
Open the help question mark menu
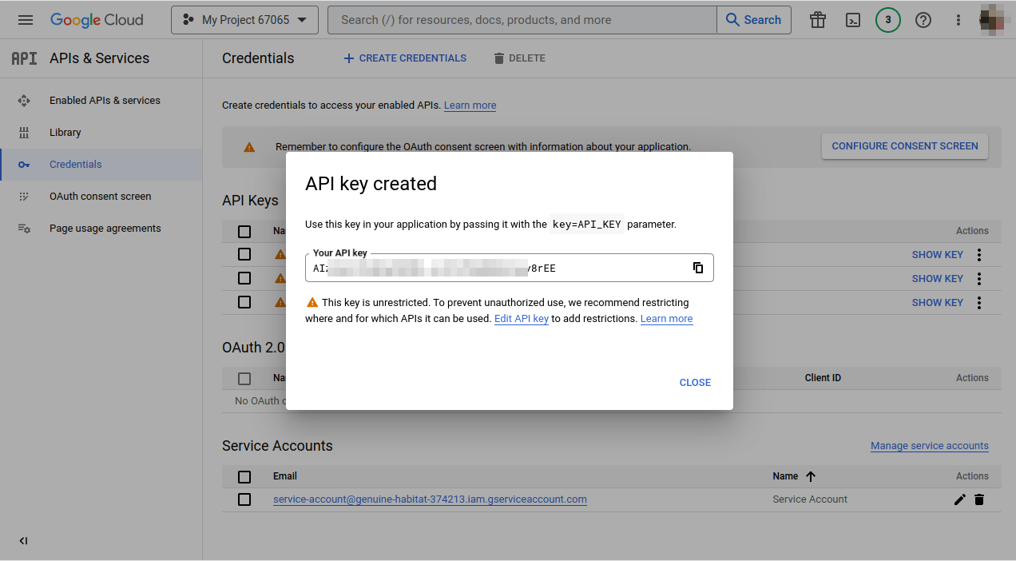pyautogui.click(x=923, y=20)
